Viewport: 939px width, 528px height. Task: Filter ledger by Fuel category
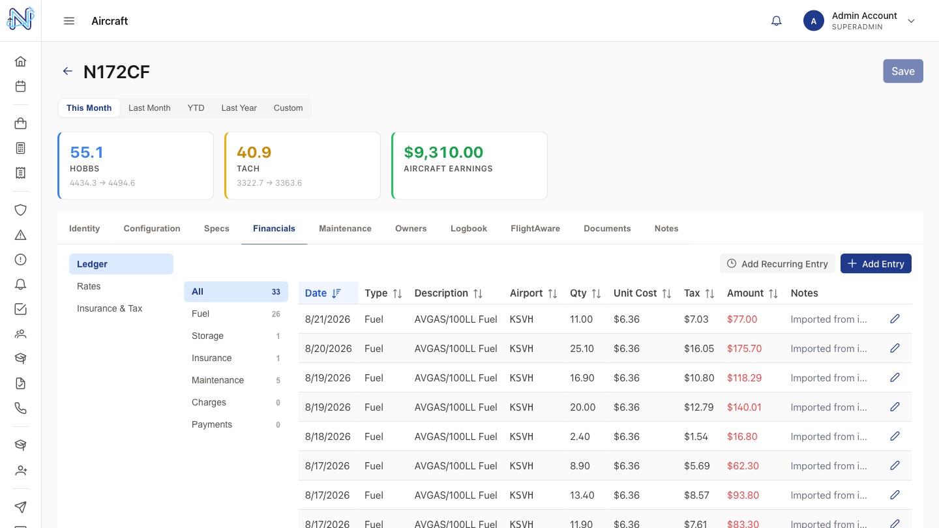pyautogui.click(x=236, y=314)
